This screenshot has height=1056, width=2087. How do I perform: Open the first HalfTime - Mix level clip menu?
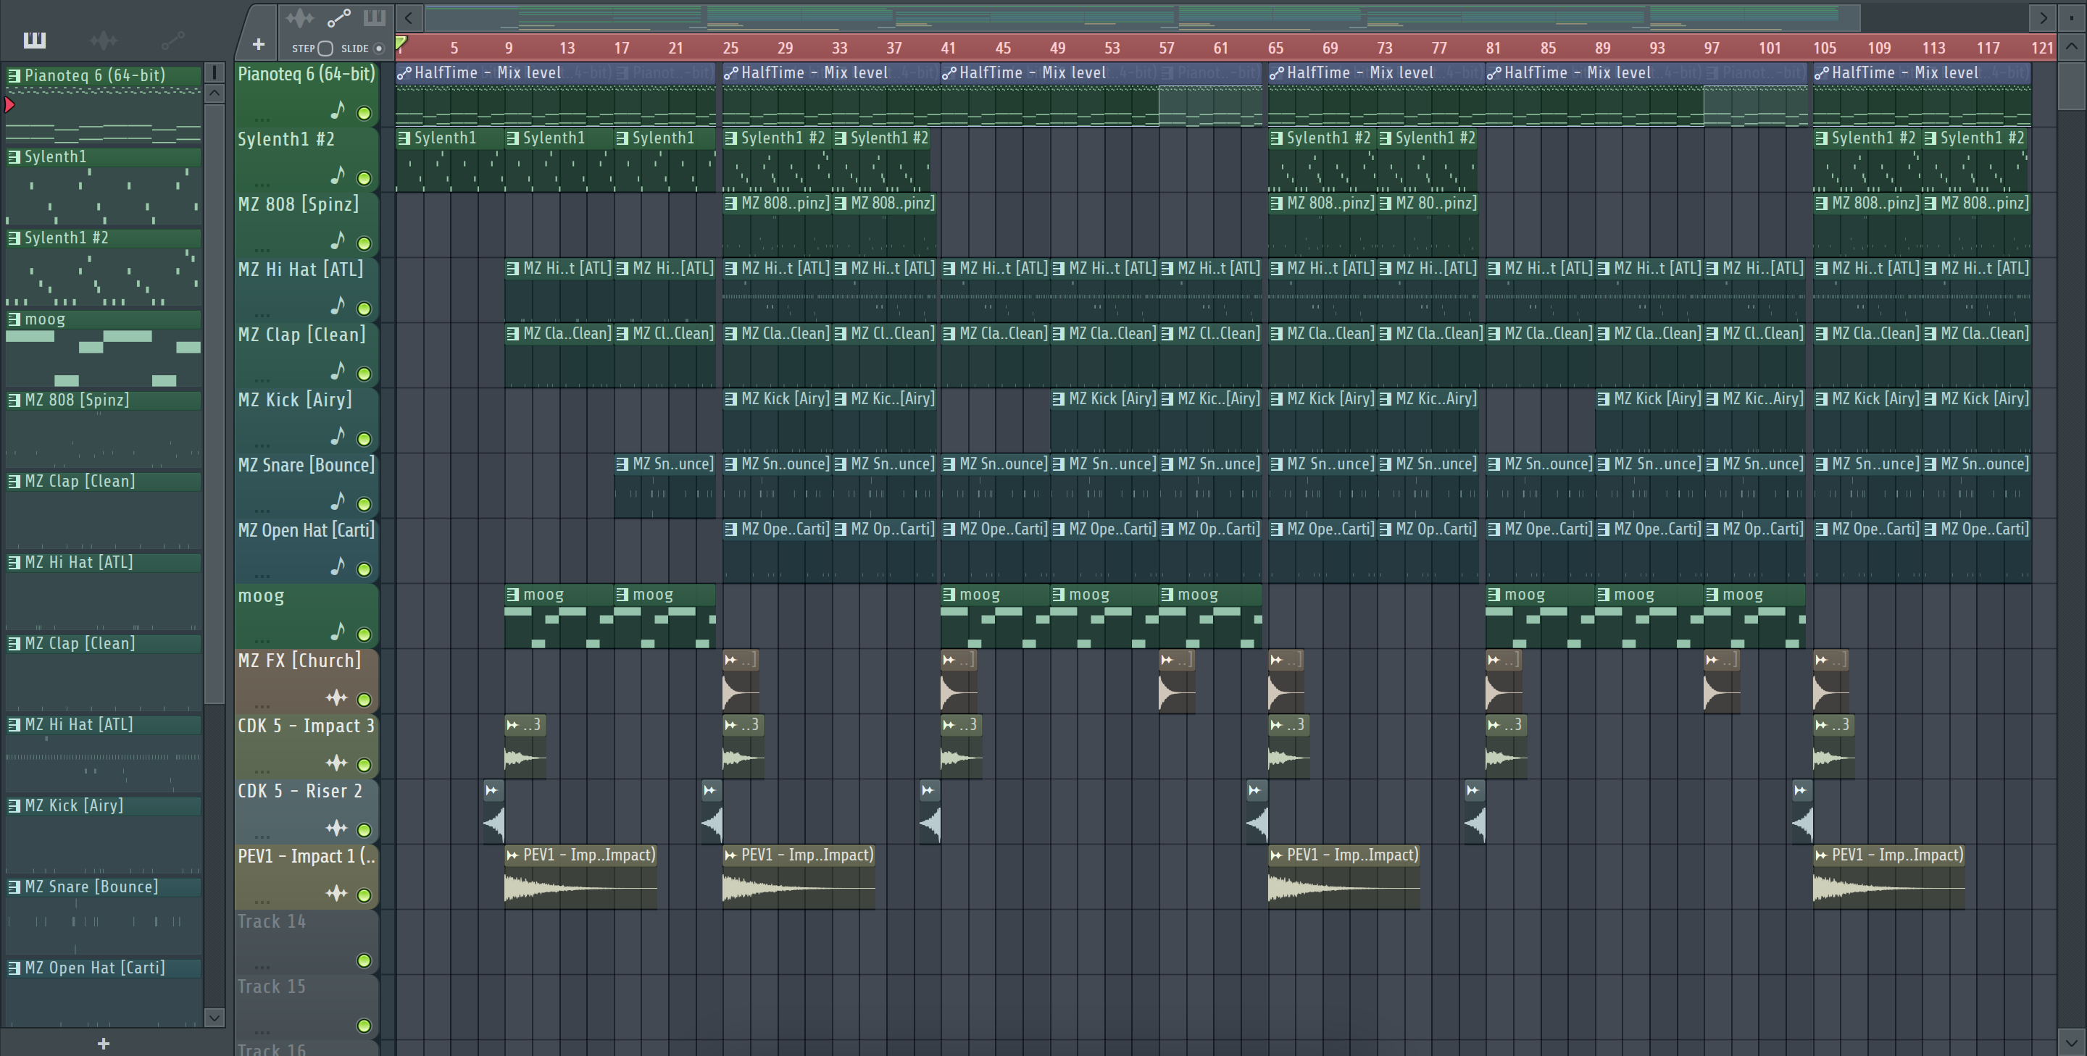click(x=404, y=73)
